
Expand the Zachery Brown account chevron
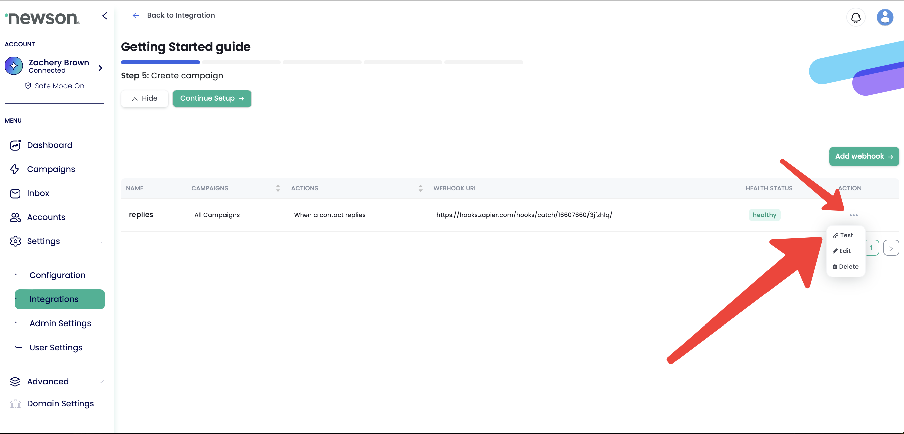pyautogui.click(x=100, y=68)
